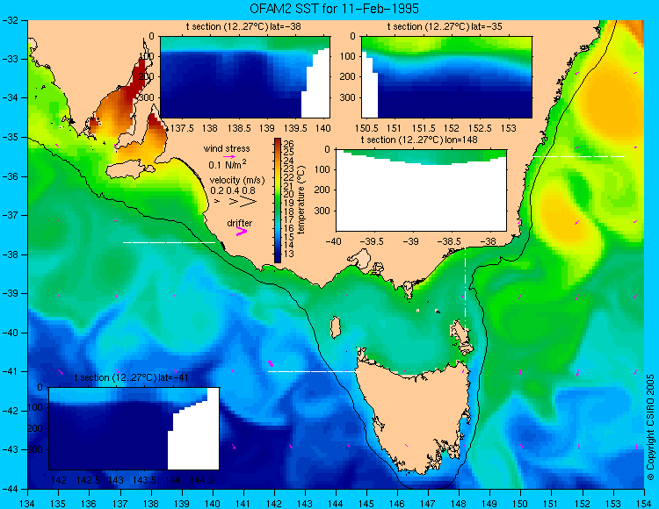The width and height of the screenshot is (659, 509).
Task: Click the "© Copyright CSIRO 2005" text
Action: point(650,427)
